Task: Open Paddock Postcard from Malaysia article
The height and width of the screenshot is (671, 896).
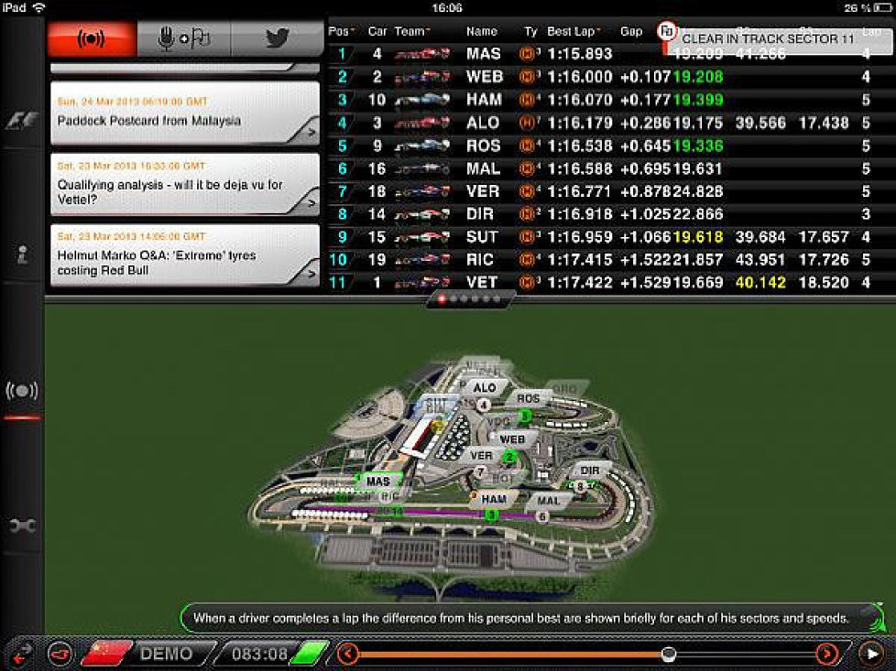Action: point(184,114)
